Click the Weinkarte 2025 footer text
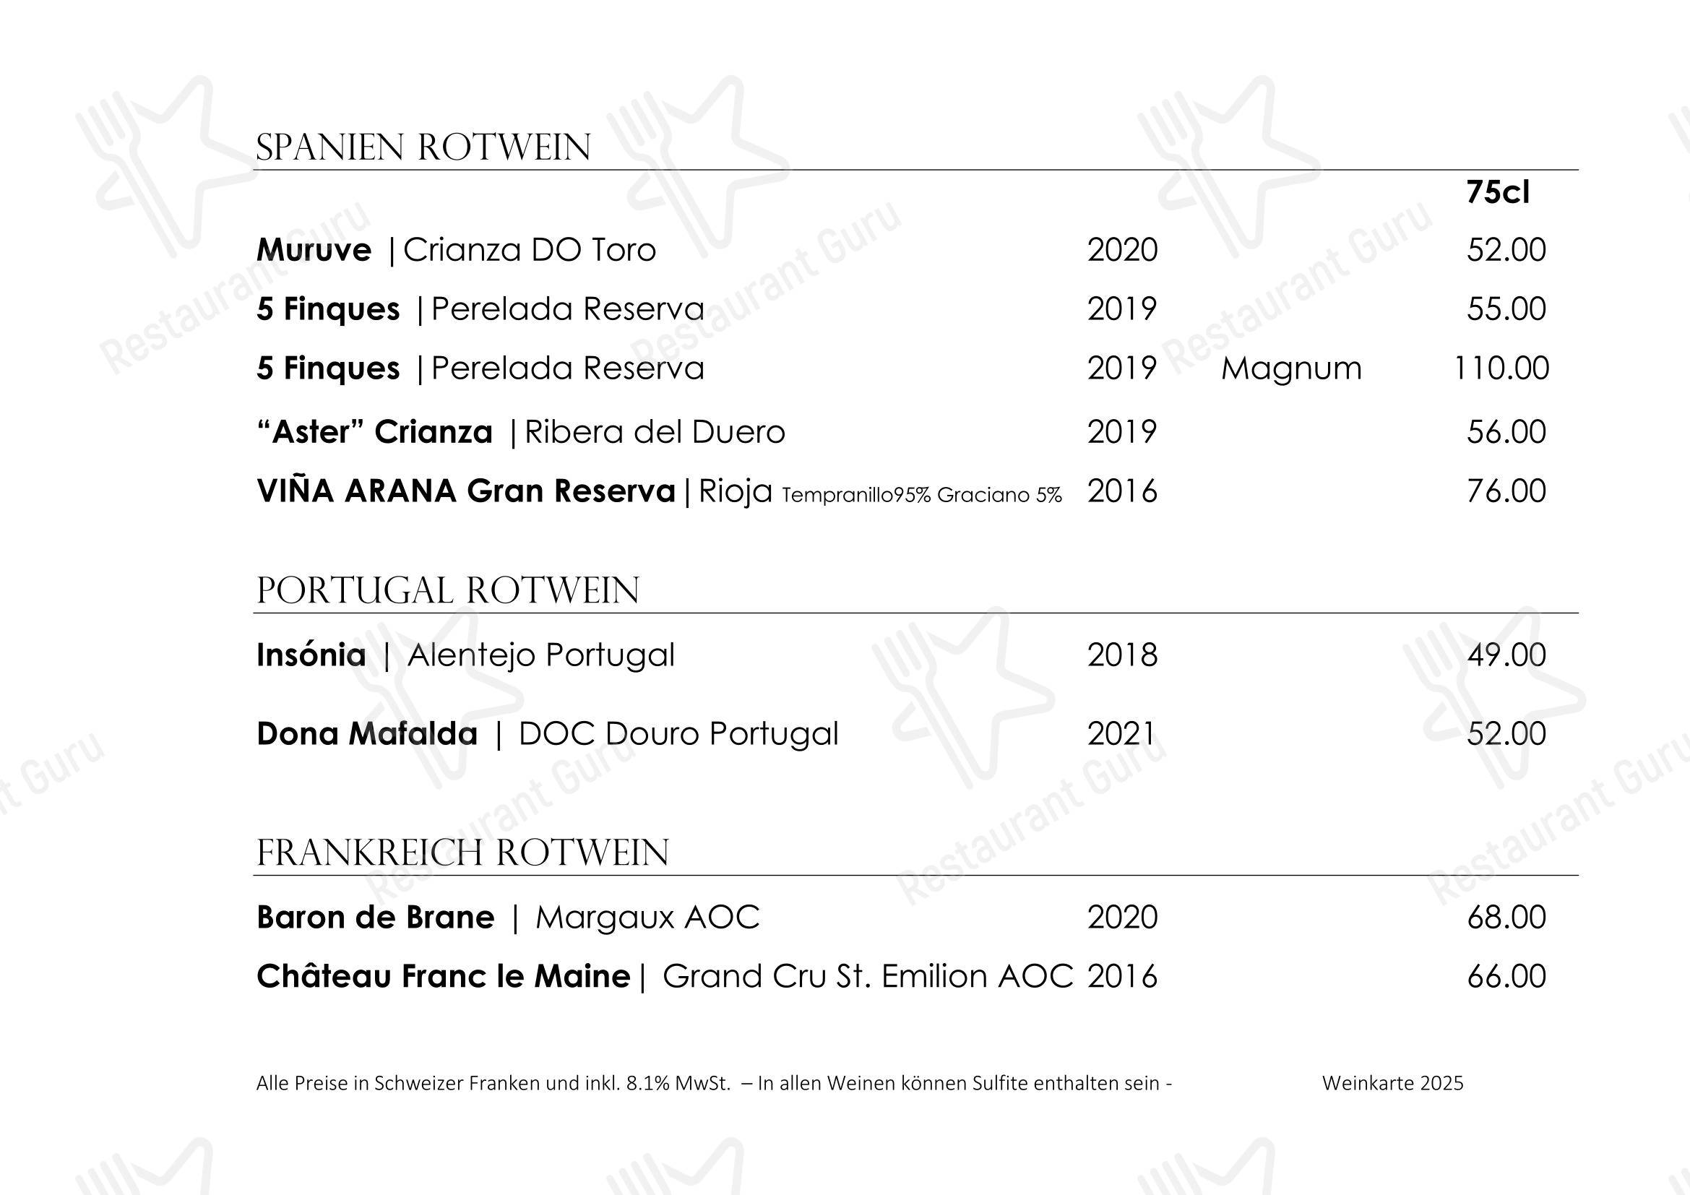Image resolution: width=1690 pixels, height=1195 pixels. (x=1392, y=1083)
